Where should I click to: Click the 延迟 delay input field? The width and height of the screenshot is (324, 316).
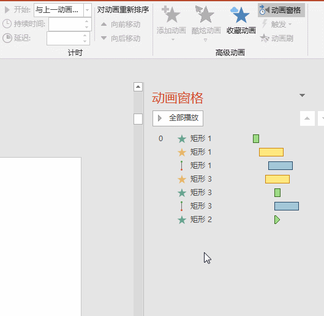[64, 38]
